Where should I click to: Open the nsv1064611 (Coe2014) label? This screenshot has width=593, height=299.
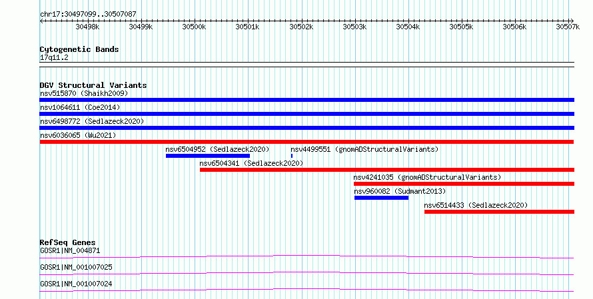tap(80, 107)
